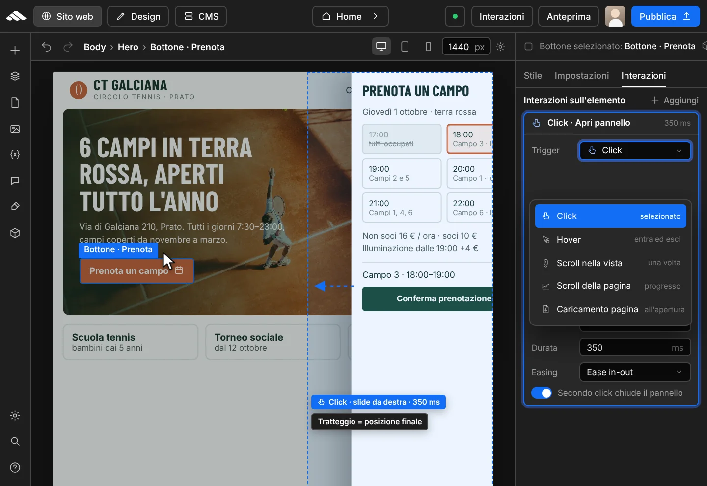The width and height of the screenshot is (707, 486).
Task: Switch to the Impostazioni tab
Action: (582, 76)
